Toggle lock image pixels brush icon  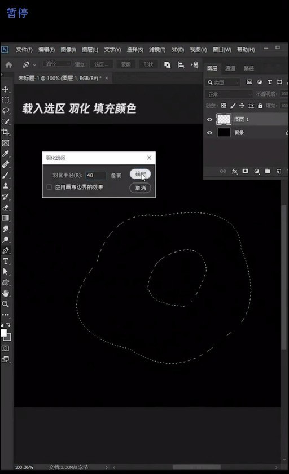point(233,106)
